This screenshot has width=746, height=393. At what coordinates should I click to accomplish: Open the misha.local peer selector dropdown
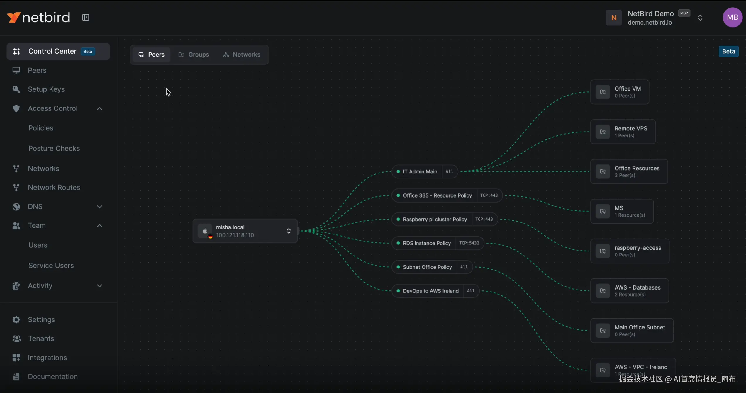pyautogui.click(x=289, y=231)
